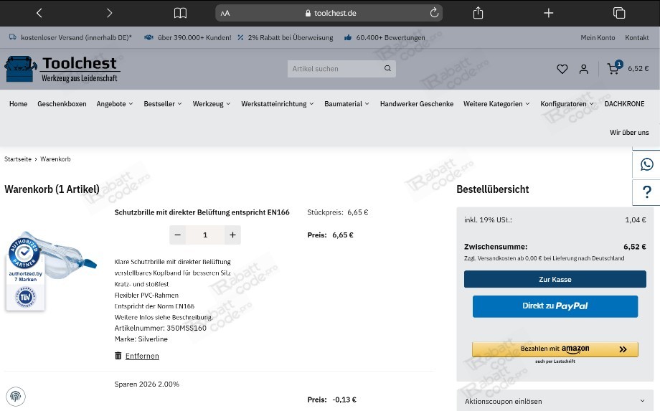Proceed with Zur Kasse button
The width and height of the screenshot is (660, 411).
click(555, 279)
